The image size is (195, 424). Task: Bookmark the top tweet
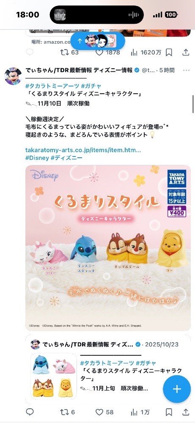coord(169,52)
